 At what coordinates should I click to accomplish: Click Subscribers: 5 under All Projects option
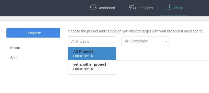pos(83,56)
